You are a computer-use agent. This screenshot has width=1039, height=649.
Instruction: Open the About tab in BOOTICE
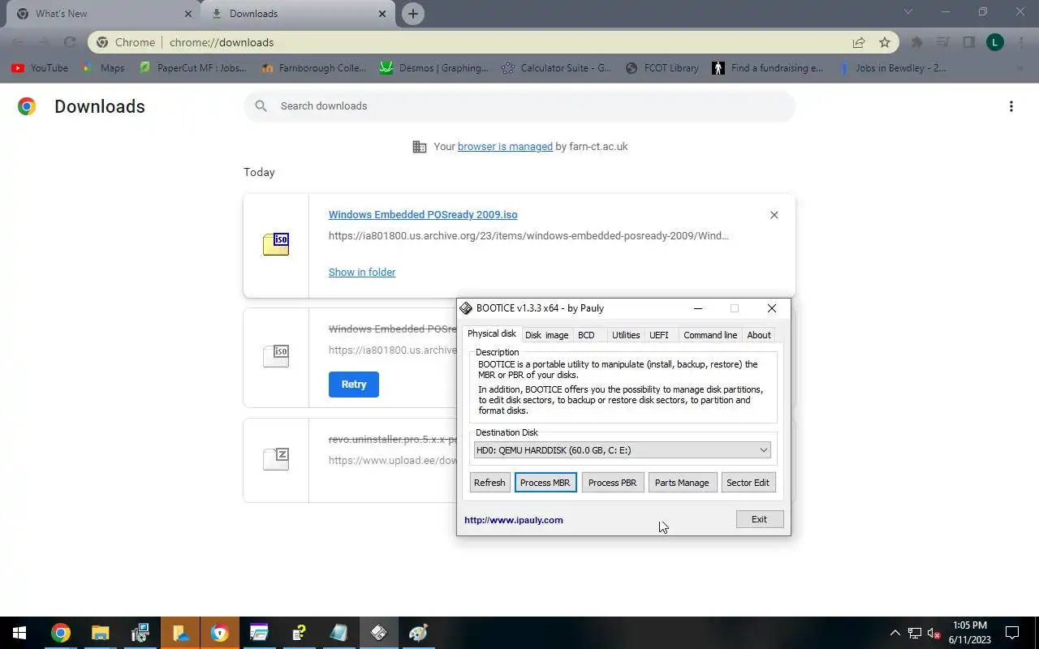(759, 335)
